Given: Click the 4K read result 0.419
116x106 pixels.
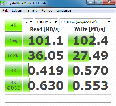Looking at the screenshot, I should click(45, 70).
